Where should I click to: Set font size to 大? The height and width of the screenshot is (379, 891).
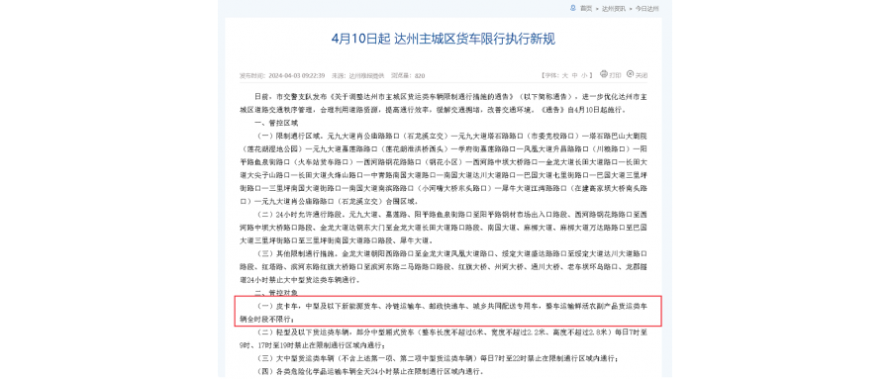pyautogui.click(x=565, y=75)
